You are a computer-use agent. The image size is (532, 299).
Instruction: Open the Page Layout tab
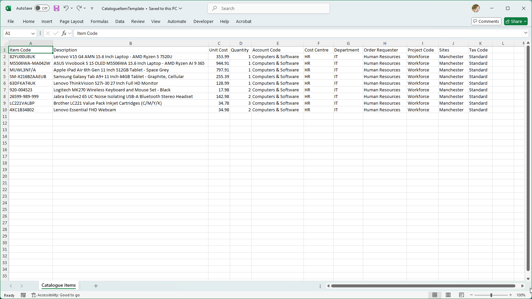(x=71, y=21)
